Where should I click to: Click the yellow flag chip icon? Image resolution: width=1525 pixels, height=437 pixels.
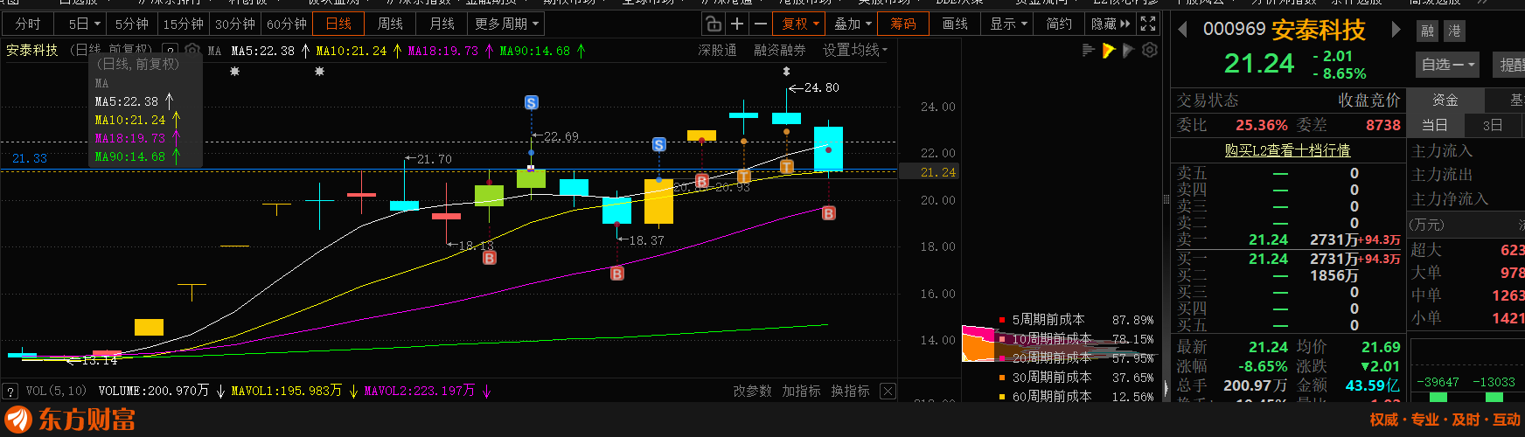tap(1109, 51)
